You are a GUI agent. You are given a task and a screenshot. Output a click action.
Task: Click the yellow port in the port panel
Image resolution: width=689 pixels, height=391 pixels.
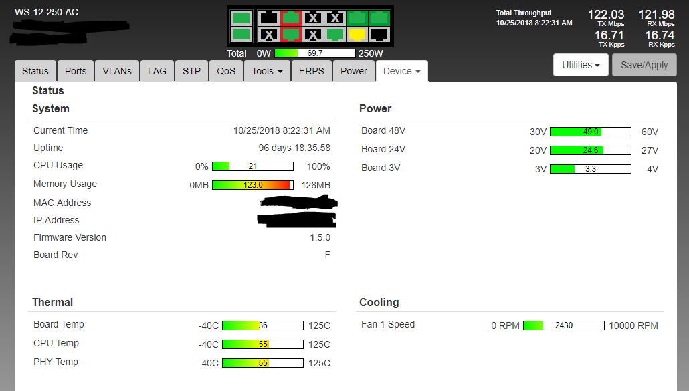tap(357, 34)
